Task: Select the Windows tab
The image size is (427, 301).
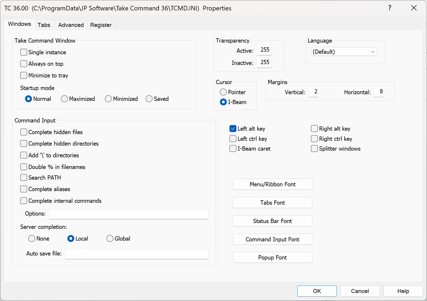Action: click(19, 24)
